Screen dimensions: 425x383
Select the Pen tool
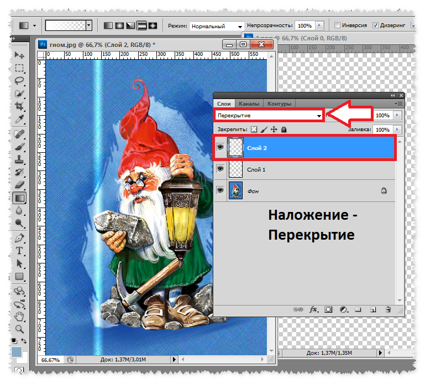click(19, 238)
